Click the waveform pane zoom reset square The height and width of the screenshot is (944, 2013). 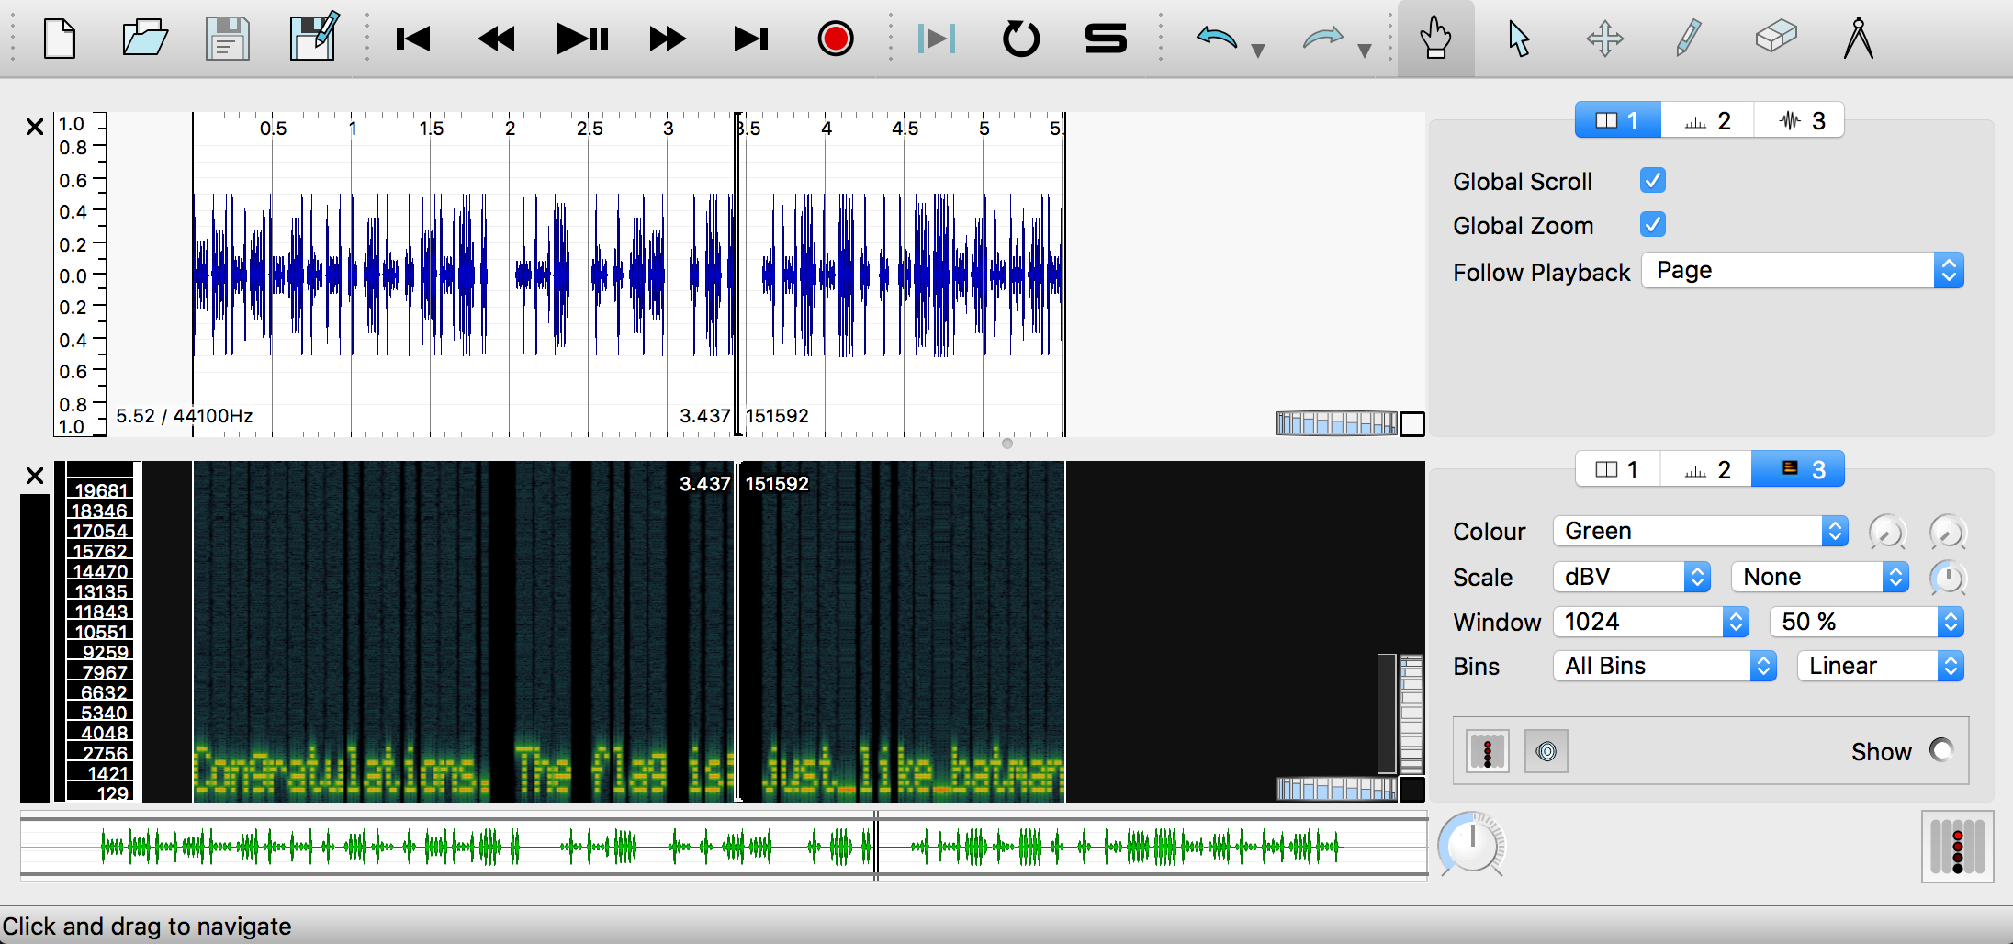[x=1412, y=424]
